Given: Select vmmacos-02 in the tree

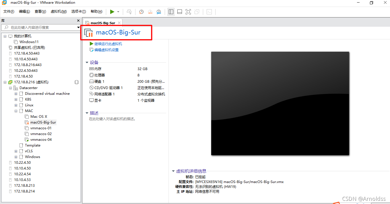Looking at the screenshot, I should (x=41, y=134).
